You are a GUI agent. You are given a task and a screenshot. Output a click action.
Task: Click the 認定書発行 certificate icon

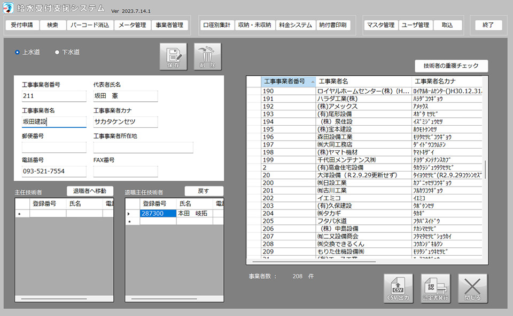click(x=436, y=289)
